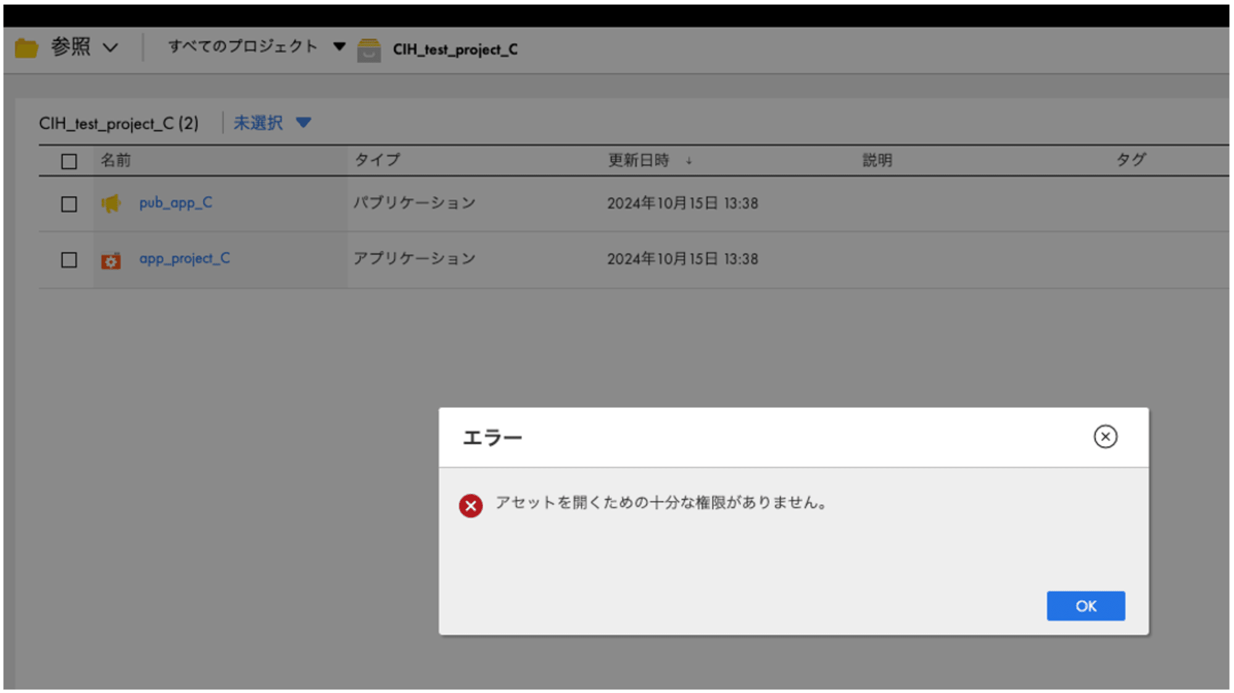This screenshot has width=1234, height=693.
Task: Open the 参照 folder icon
Action: 27,48
